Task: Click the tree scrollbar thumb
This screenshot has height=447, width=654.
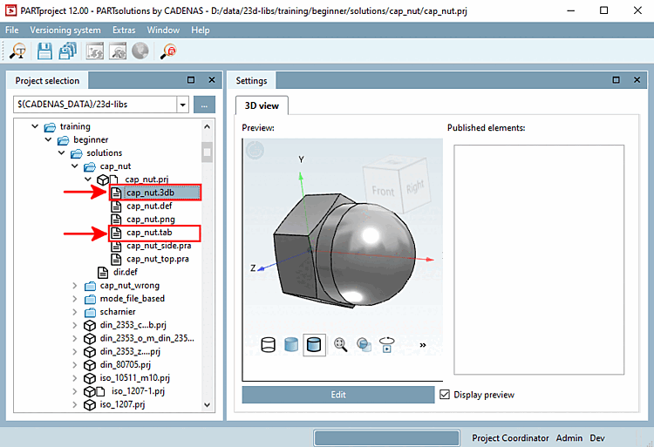Action: coord(207,152)
